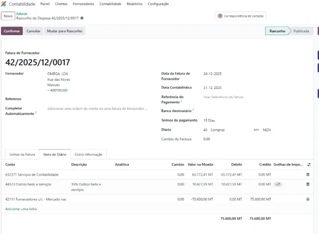Click the +7 tax grid tag
This screenshot has height=234, width=319.
point(278,184)
